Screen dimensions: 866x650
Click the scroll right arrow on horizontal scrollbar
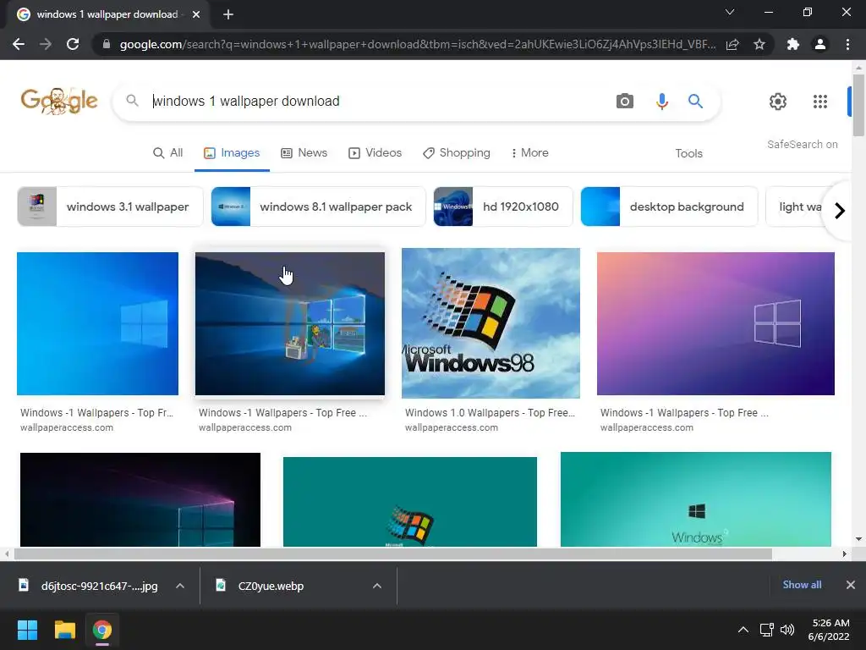coord(844,554)
